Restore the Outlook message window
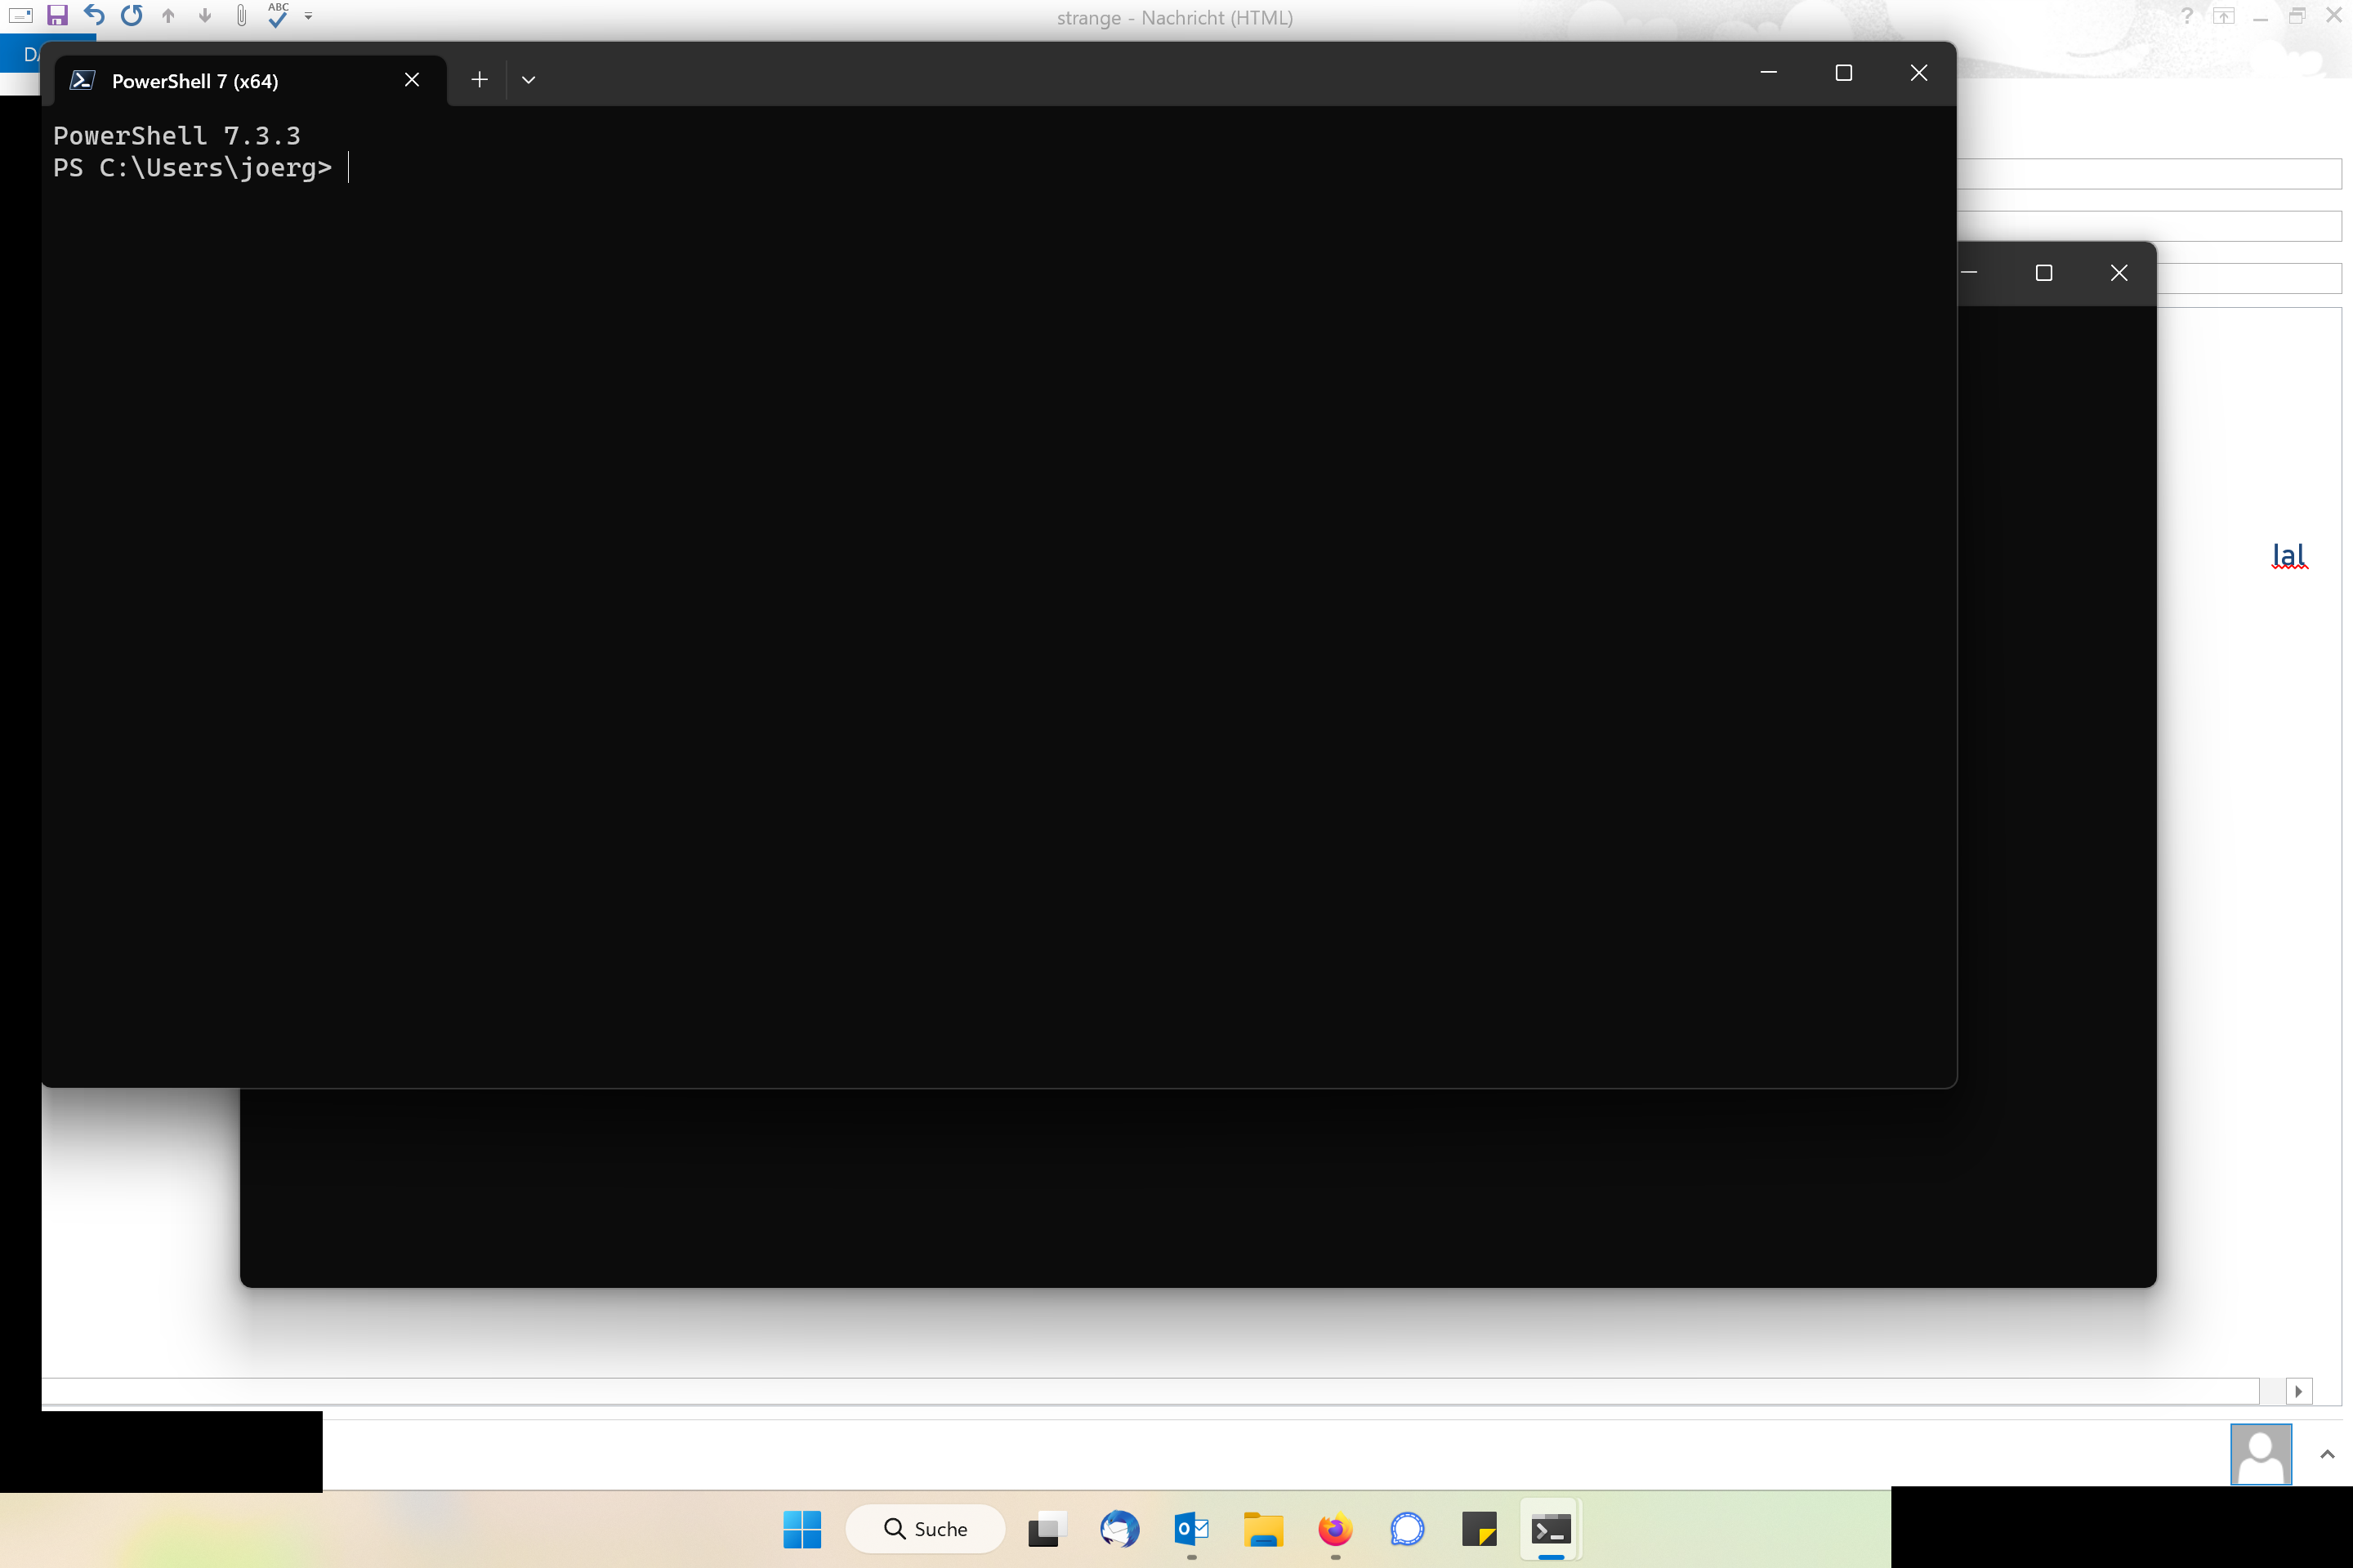 click(2297, 16)
